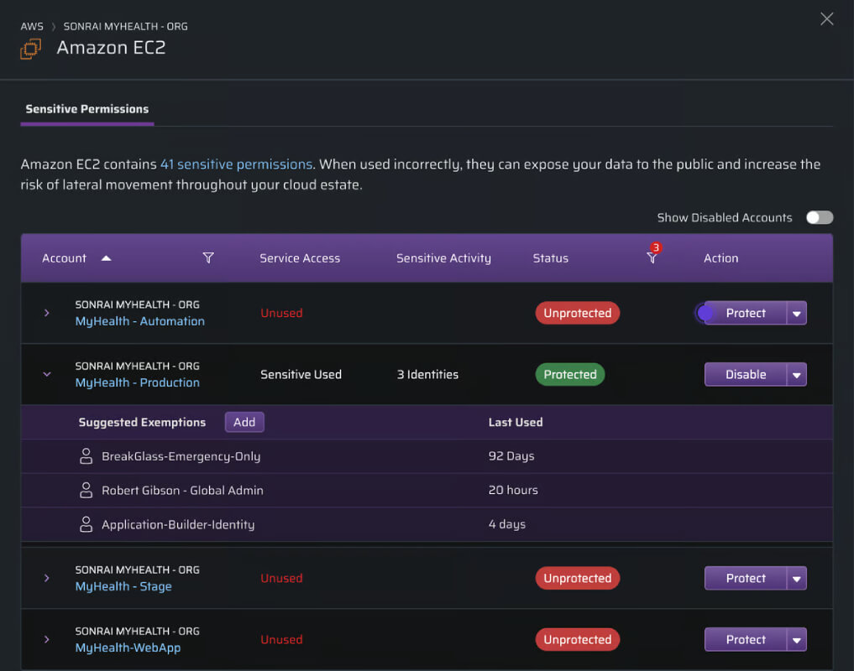Image resolution: width=854 pixels, height=671 pixels.
Task: Click Unprotected badge for MyHealth - Automation
Action: pyautogui.click(x=578, y=313)
